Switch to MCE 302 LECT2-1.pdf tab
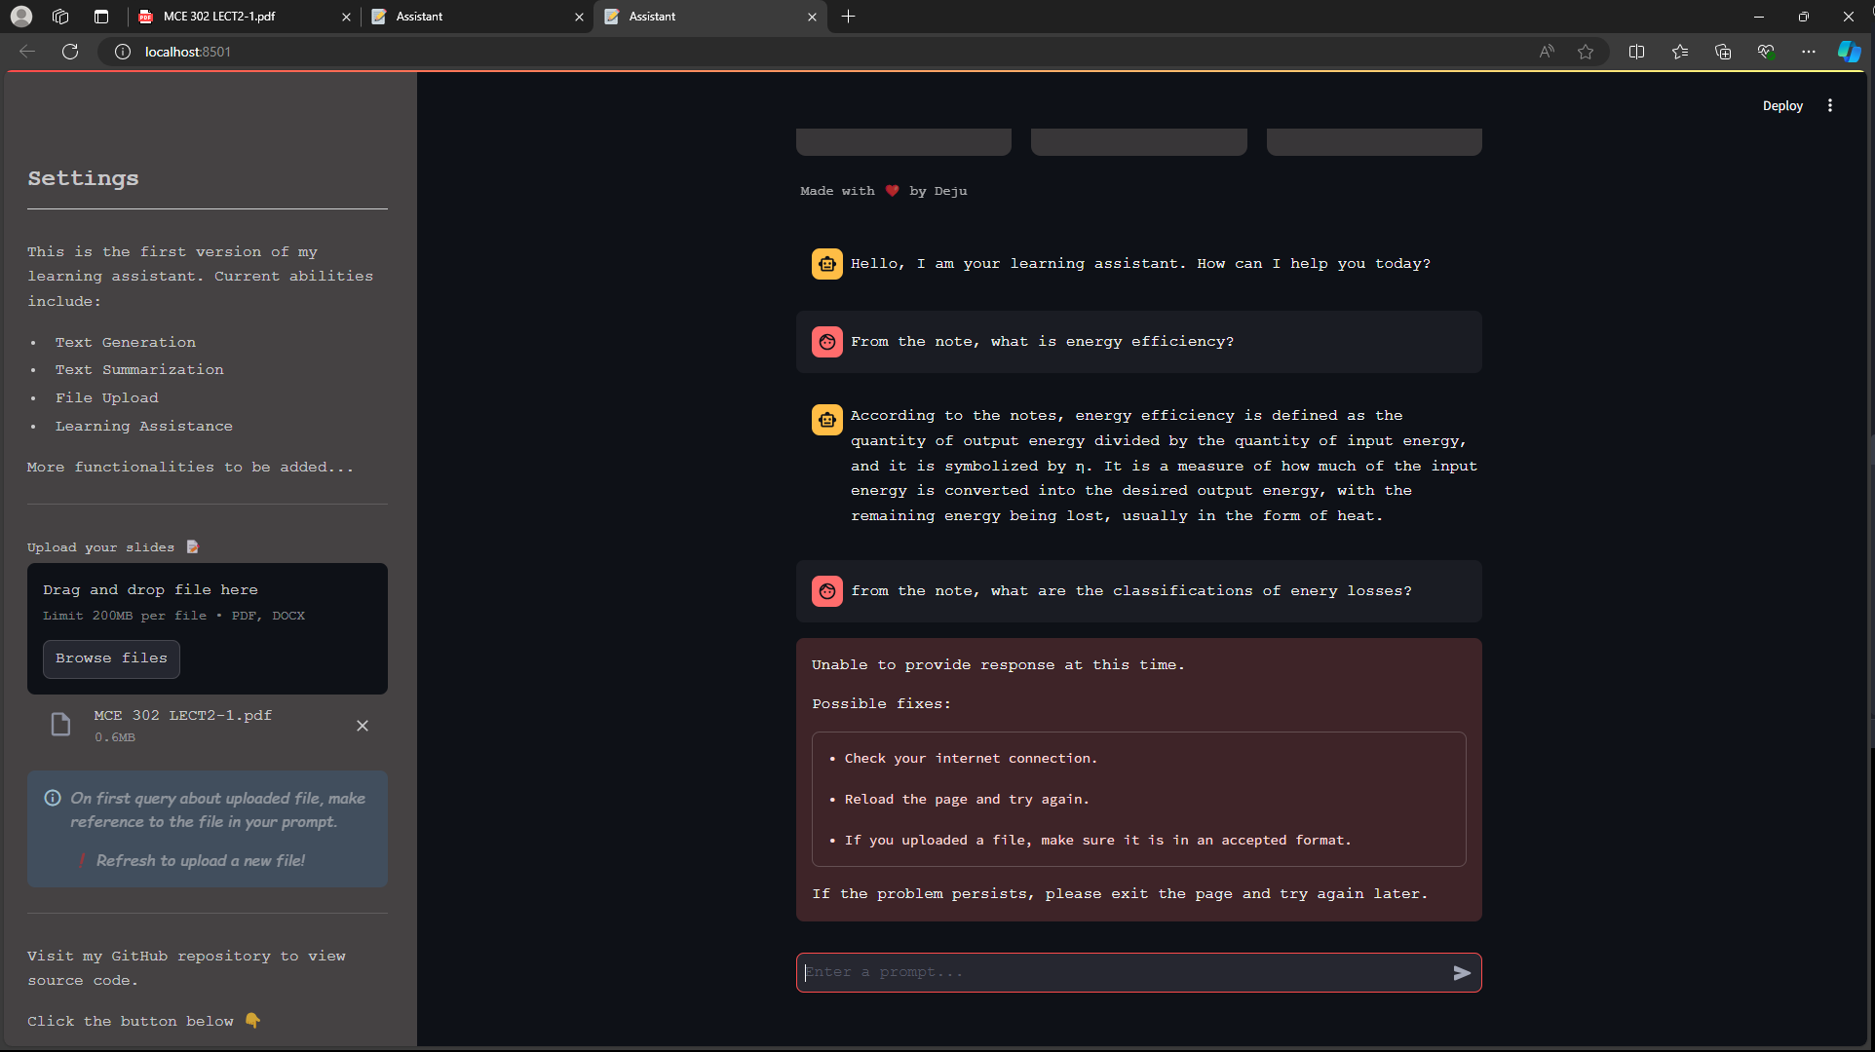The height and width of the screenshot is (1052, 1875). (x=244, y=17)
